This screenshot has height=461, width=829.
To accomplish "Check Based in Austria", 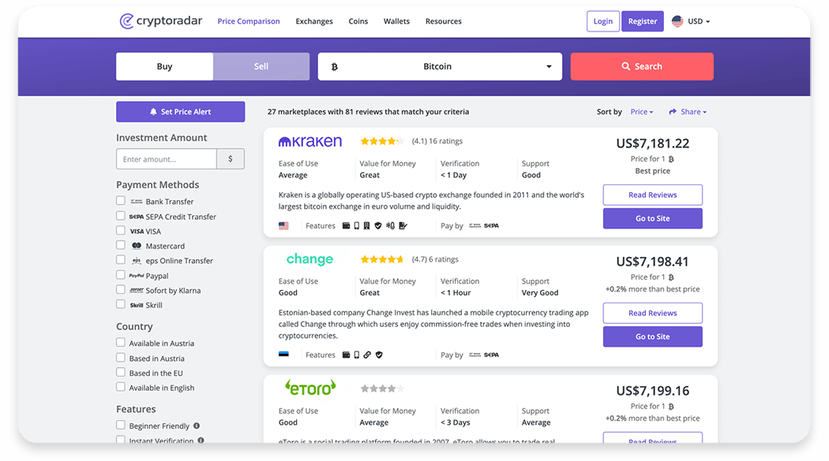I will (121, 358).
